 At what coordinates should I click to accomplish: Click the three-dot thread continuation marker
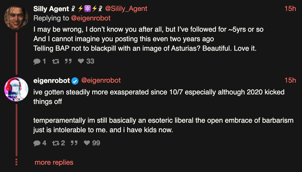tap(17, 162)
